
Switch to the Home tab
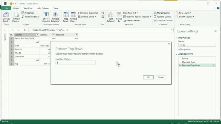coord(16,8)
